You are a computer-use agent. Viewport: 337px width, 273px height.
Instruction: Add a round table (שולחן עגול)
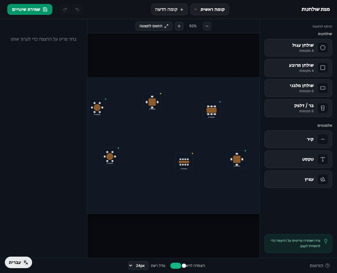pyautogui.click(x=298, y=48)
